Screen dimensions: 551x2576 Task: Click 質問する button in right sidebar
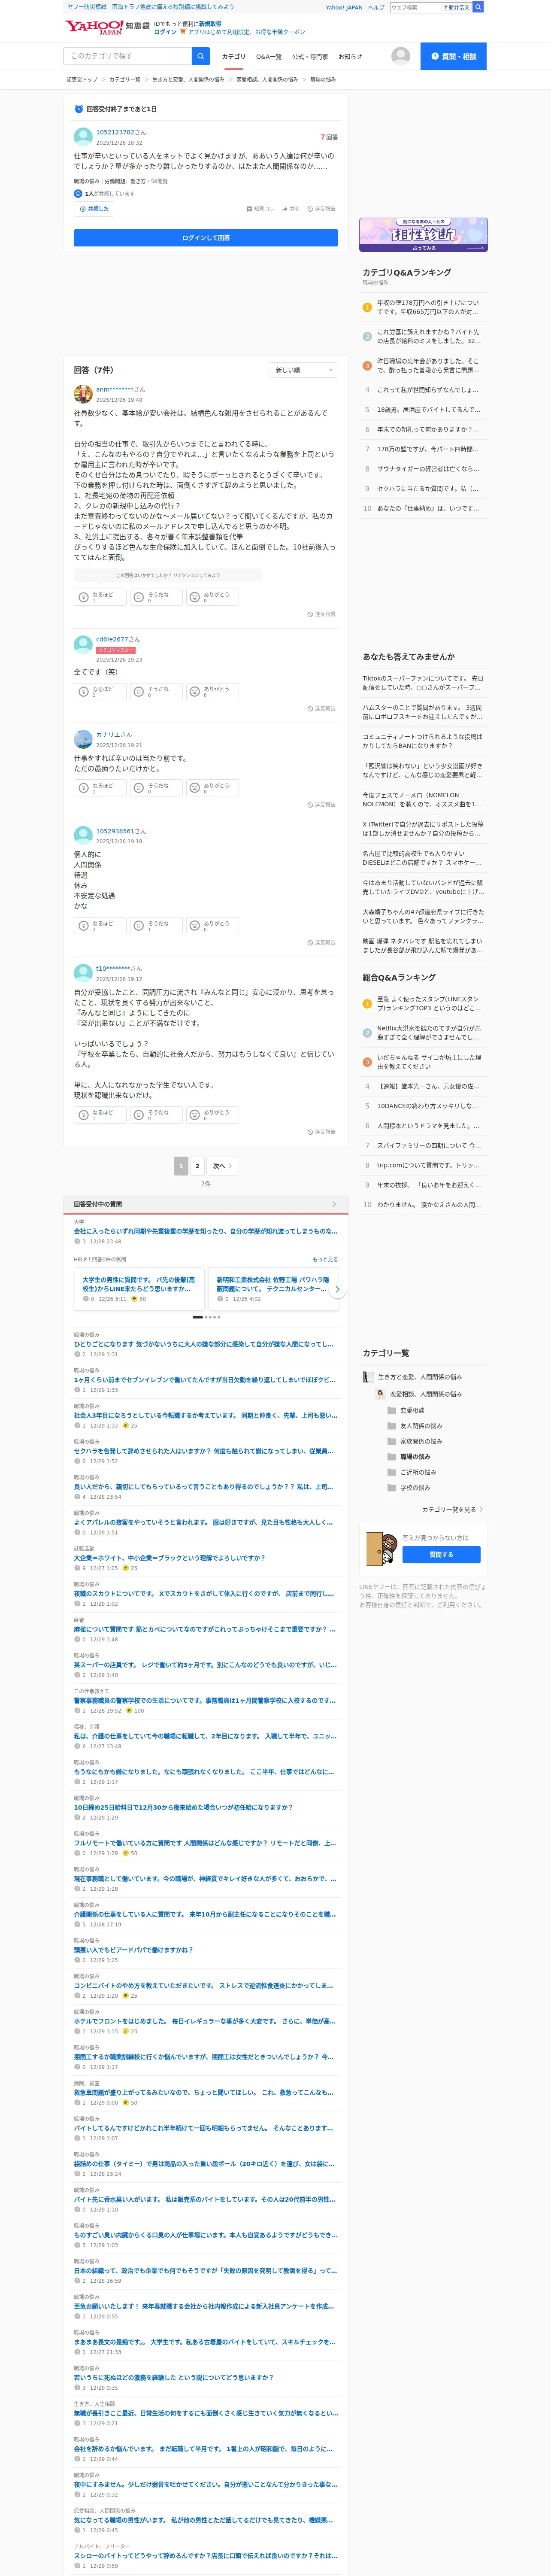click(441, 1555)
